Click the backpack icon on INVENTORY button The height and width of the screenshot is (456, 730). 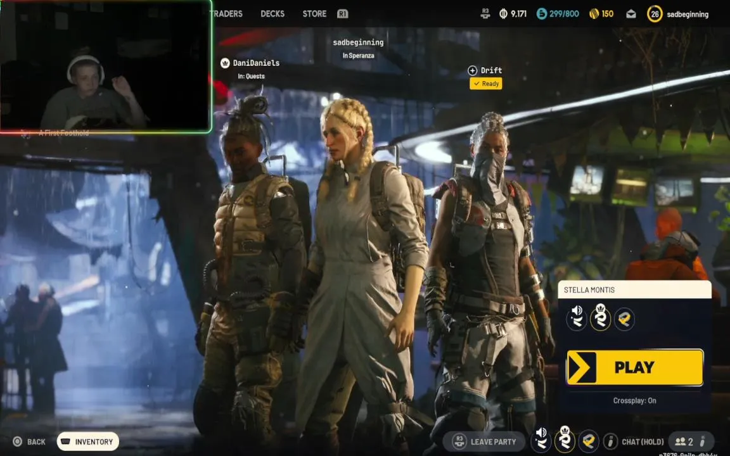tap(66, 441)
